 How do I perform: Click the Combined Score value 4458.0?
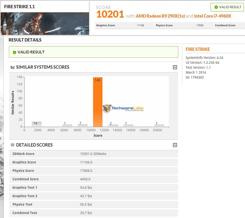[85, 179]
